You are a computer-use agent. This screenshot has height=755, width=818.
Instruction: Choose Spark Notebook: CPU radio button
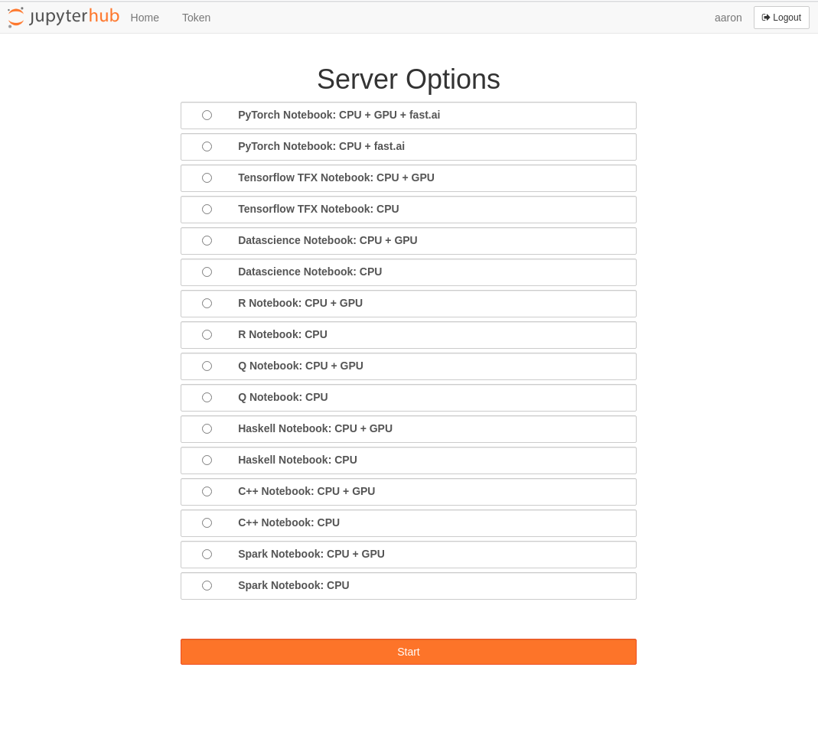(207, 586)
